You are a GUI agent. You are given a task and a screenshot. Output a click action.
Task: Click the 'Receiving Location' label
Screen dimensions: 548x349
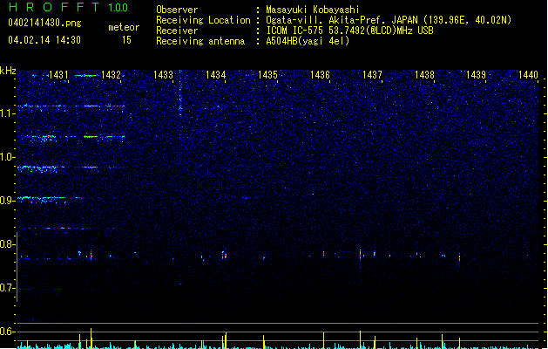point(203,20)
